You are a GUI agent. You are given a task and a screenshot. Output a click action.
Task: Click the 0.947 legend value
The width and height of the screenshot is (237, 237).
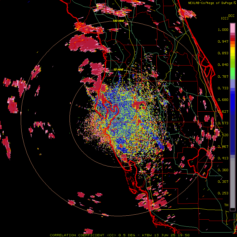(x=223, y=41)
